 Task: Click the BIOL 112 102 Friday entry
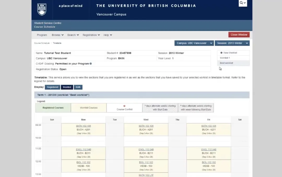(x=209, y=162)
